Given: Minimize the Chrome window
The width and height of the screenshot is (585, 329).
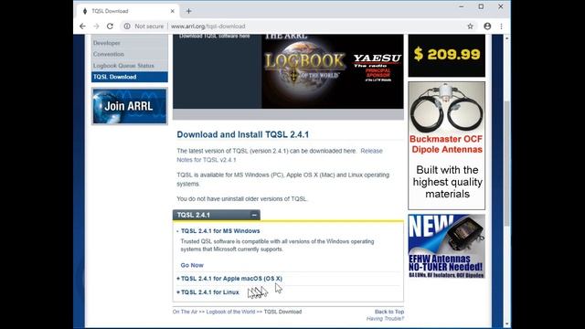Looking at the screenshot, I should (461, 6).
